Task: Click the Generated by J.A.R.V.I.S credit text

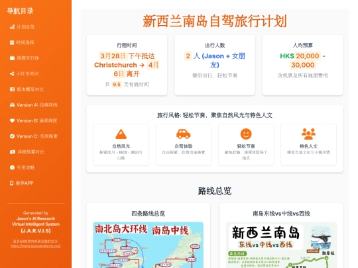Action: coord(36,222)
